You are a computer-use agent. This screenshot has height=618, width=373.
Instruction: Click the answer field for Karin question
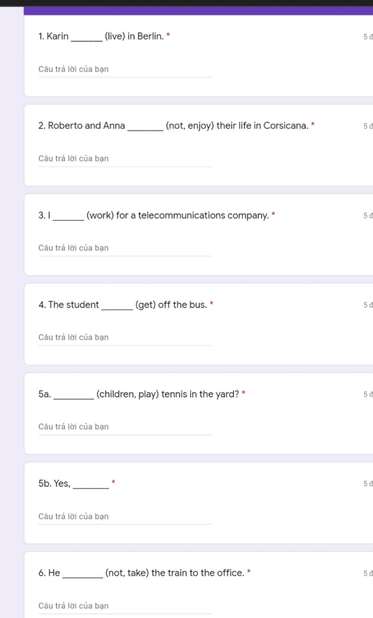pos(125,69)
